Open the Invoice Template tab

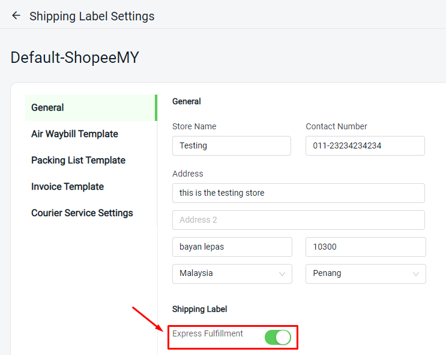coord(67,187)
